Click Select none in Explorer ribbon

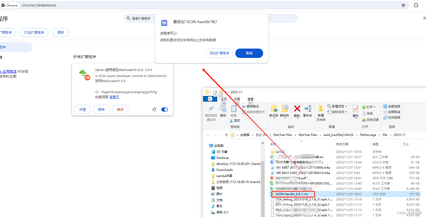pyautogui.click(x=392, y=112)
